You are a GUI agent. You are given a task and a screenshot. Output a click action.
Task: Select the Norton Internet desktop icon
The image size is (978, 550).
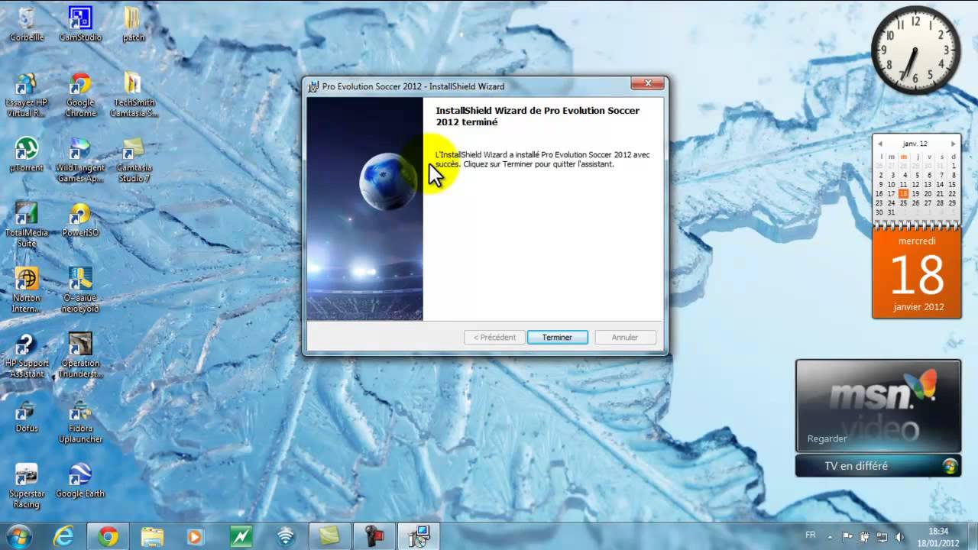(x=26, y=290)
